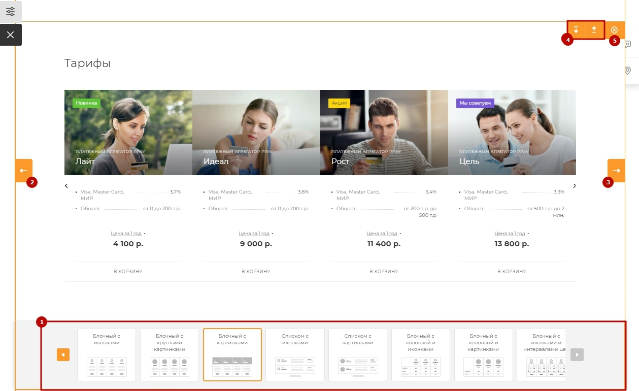Expand "Цена за 1 год" for Рост
639x391 pixels.
(x=384, y=234)
